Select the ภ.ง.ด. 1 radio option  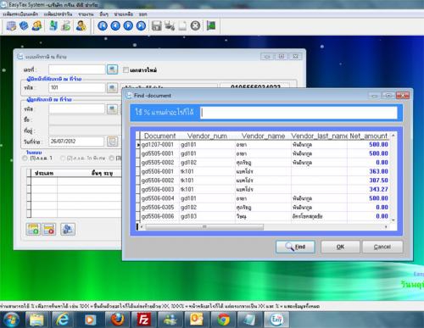(25, 158)
